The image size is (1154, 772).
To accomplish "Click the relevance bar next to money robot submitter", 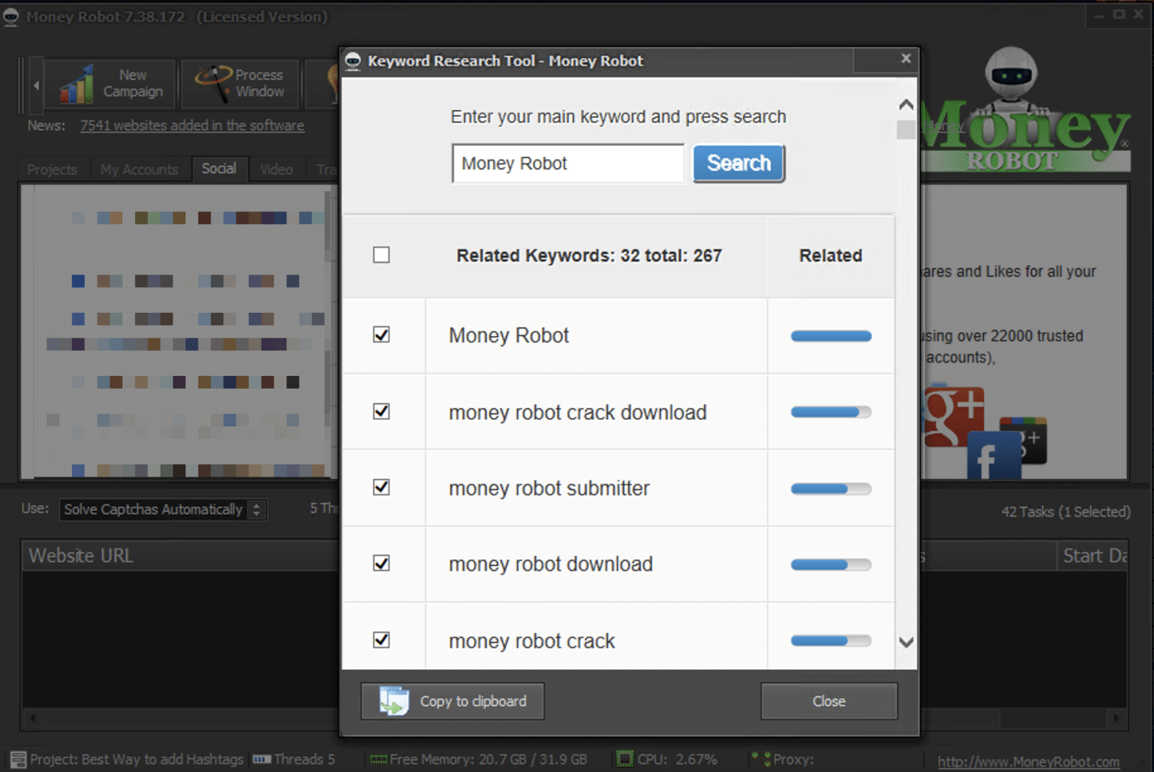I will point(829,488).
